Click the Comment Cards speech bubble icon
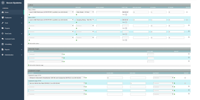The image size is (200, 100). tap(2, 39)
